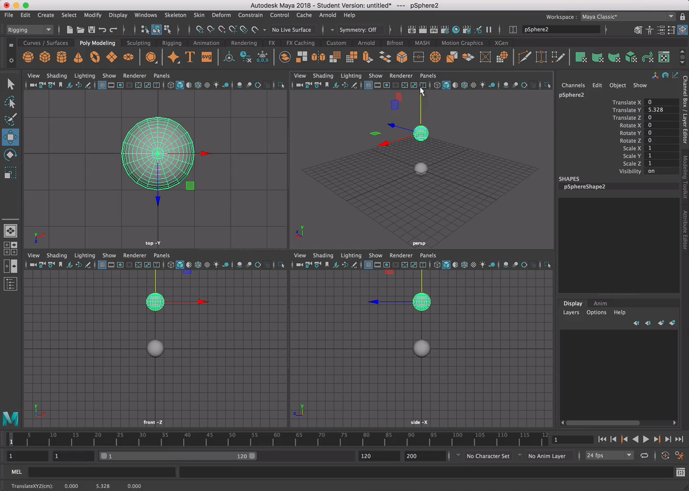Image resolution: width=689 pixels, height=491 pixels.
Task: Create polygon type with T shelf icon
Action: 190,57
